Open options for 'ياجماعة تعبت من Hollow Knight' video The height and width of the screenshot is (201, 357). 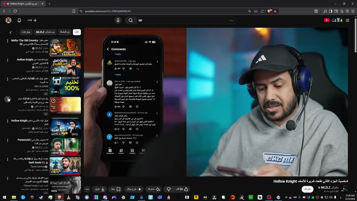click(x=8, y=60)
